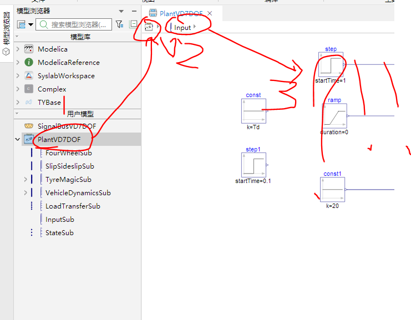The width and height of the screenshot is (411, 320).
Task: Select SyslabWorkspace in the tree
Action: [x=66, y=76]
